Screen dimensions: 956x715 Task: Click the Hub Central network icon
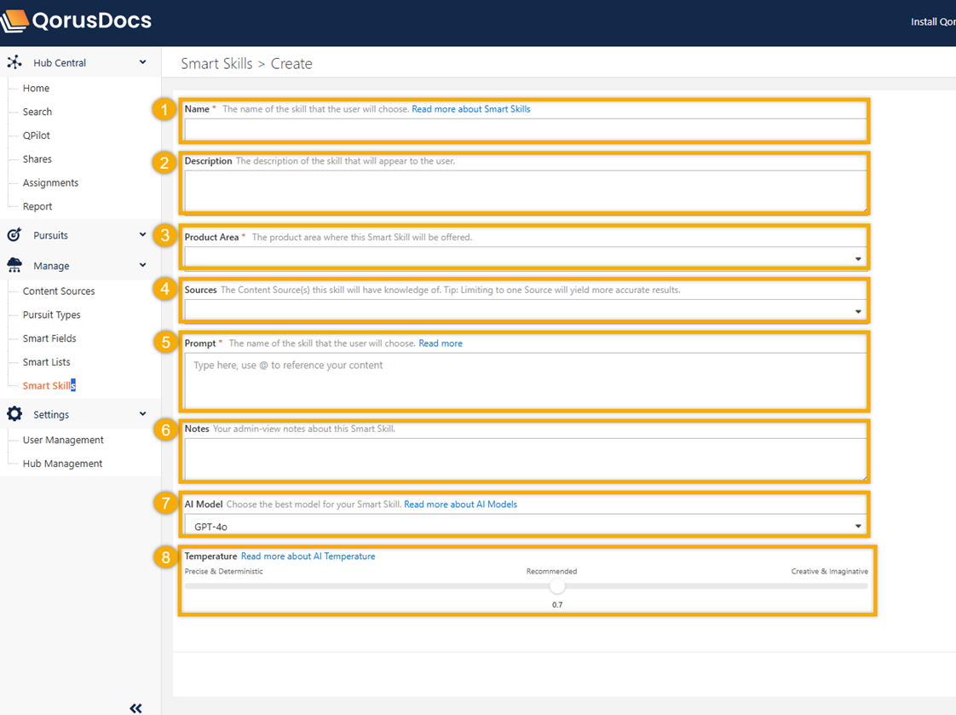[x=14, y=62]
